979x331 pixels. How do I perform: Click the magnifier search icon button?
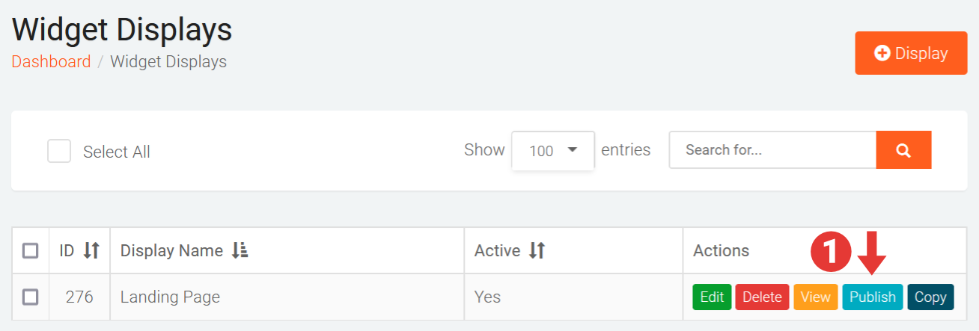click(x=903, y=150)
